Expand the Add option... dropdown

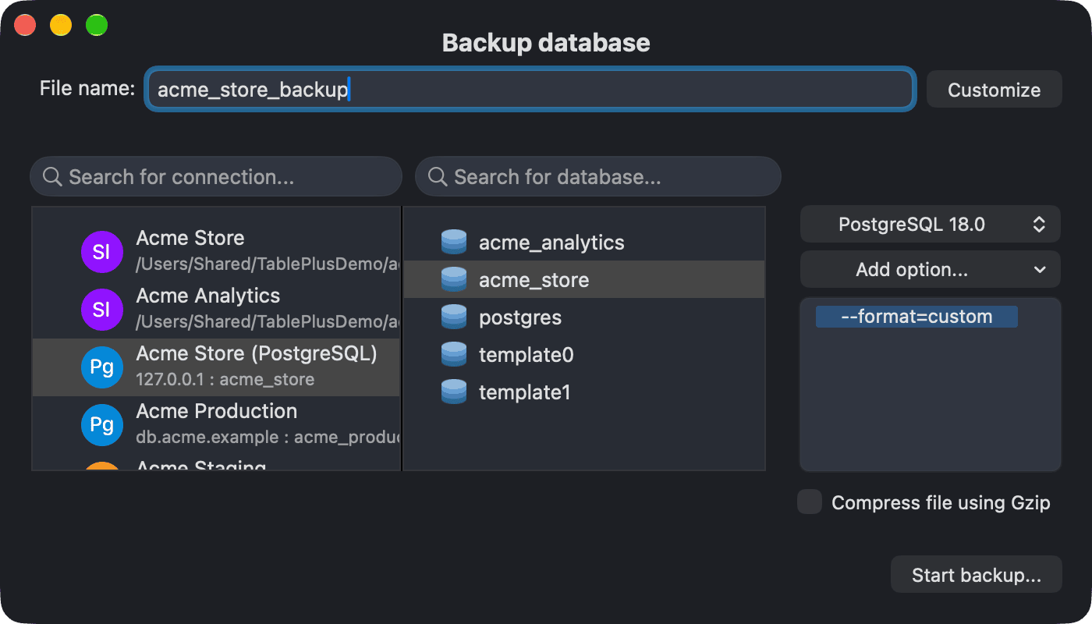930,270
